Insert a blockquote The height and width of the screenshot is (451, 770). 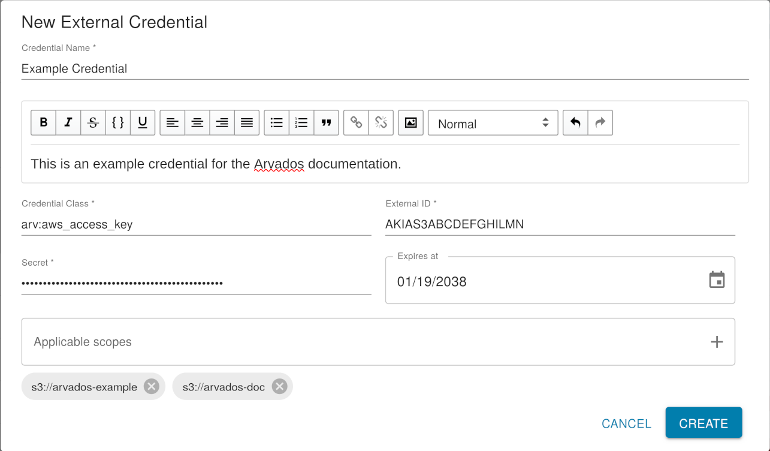coord(326,122)
